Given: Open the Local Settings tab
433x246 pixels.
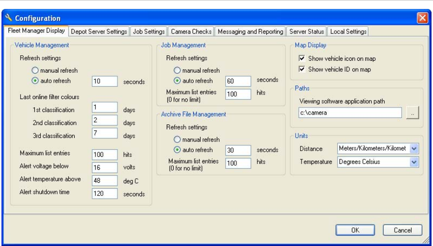Looking at the screenshot, I should [x=348, y=31].
